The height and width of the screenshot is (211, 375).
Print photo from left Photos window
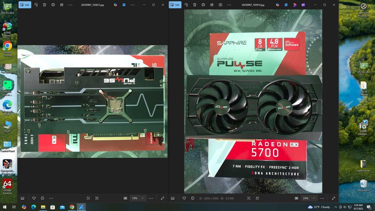pyautogui.click(x=53, y=5)
